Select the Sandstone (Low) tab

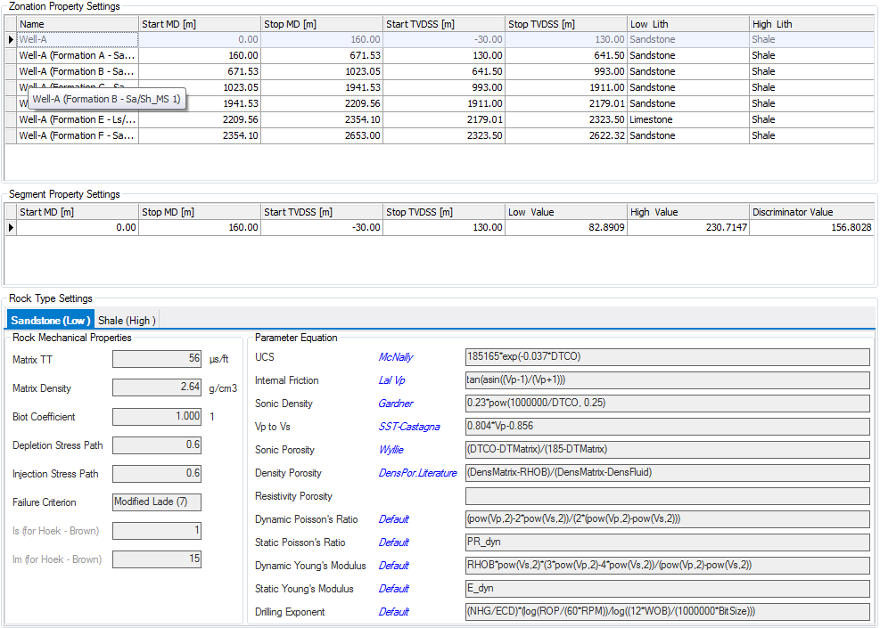(51, 321)
